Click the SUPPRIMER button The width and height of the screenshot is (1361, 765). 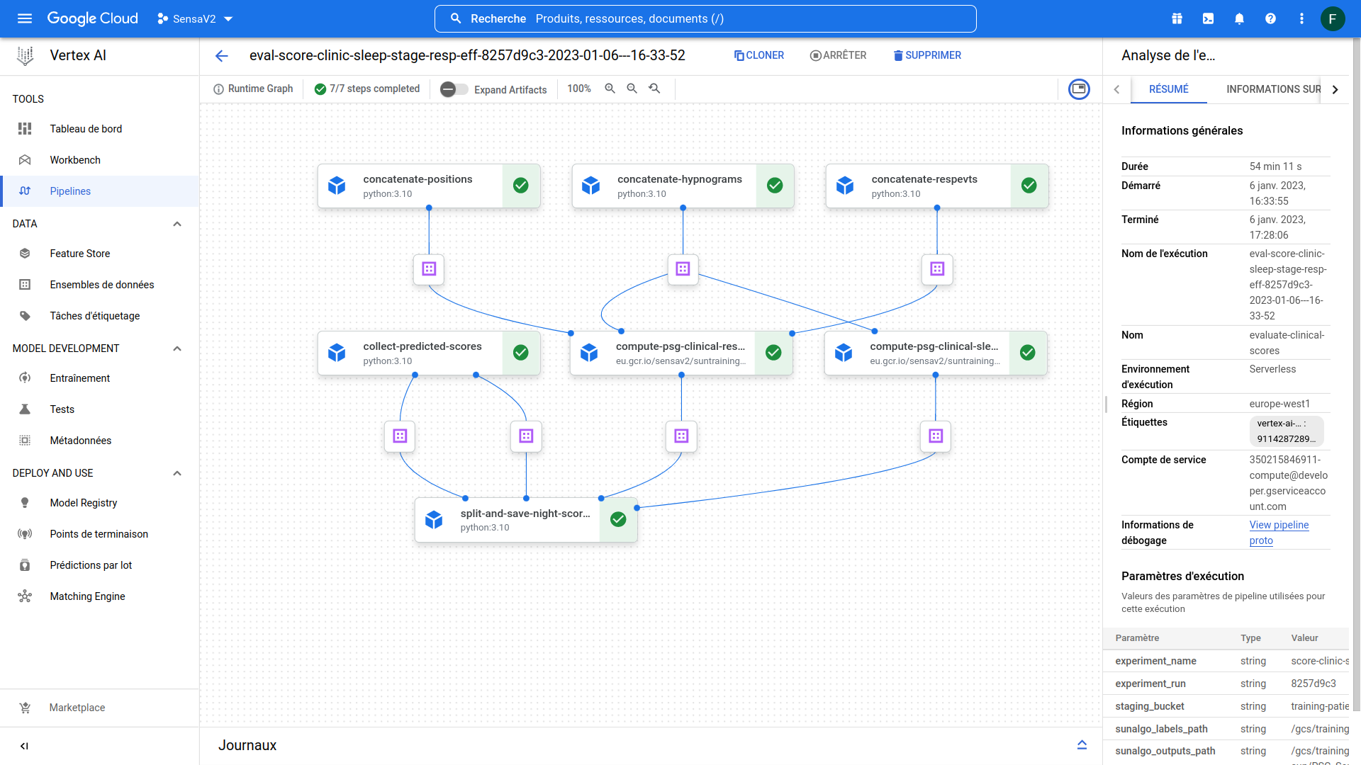(x=926, y=55)
